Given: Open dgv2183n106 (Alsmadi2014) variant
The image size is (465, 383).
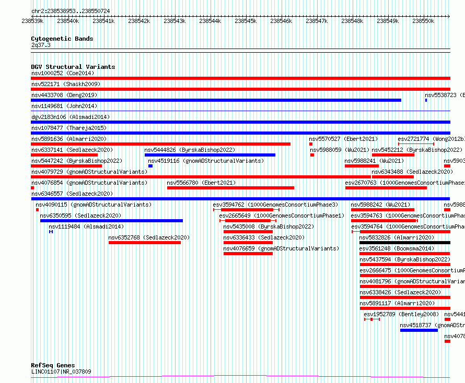Looking at the screenshot, I should 71,117.
